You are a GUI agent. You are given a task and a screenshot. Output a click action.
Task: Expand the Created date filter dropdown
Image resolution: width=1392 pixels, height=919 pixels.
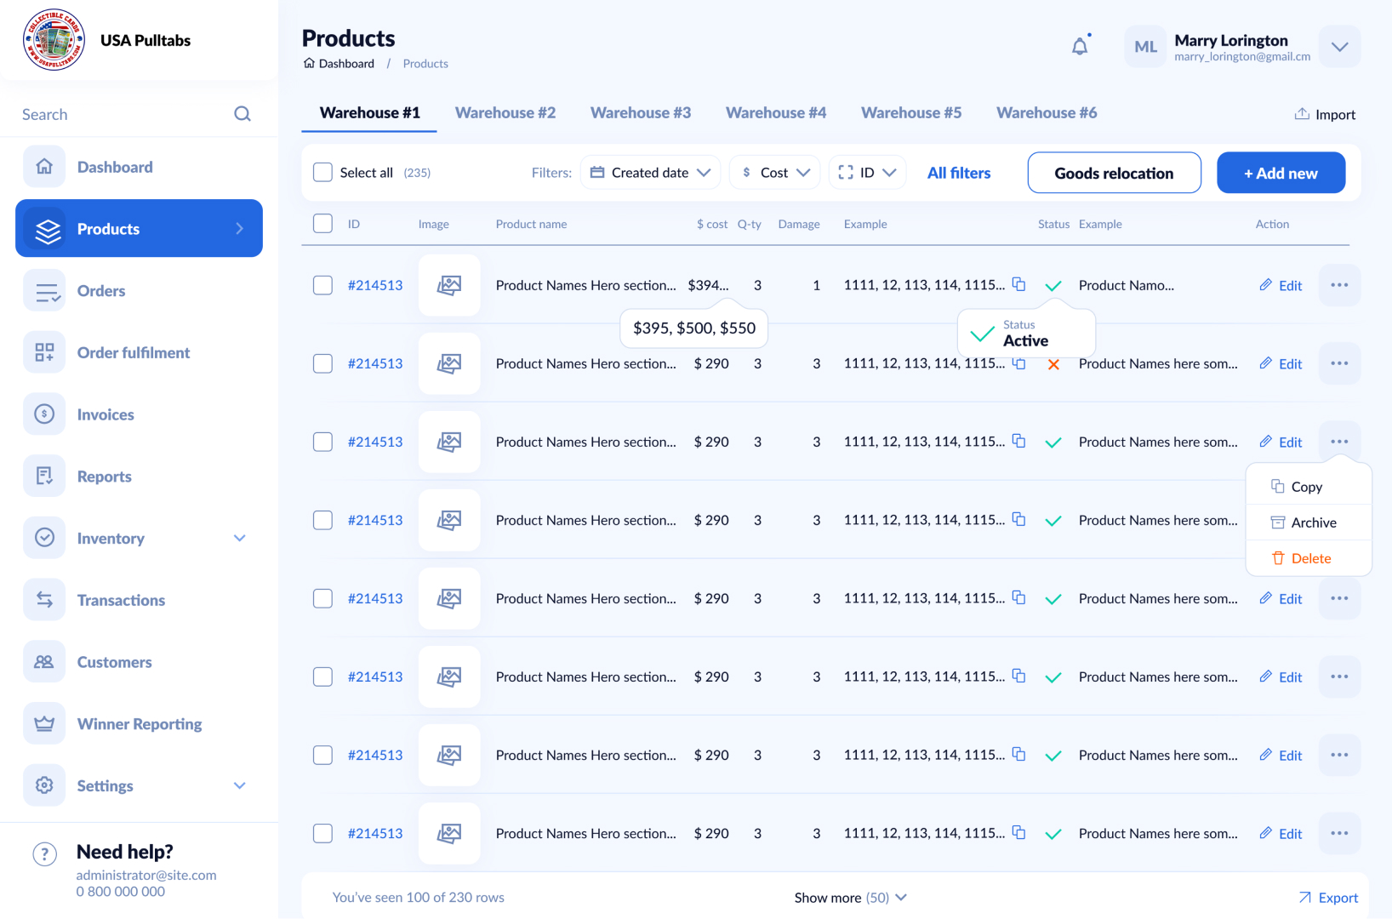650,172
